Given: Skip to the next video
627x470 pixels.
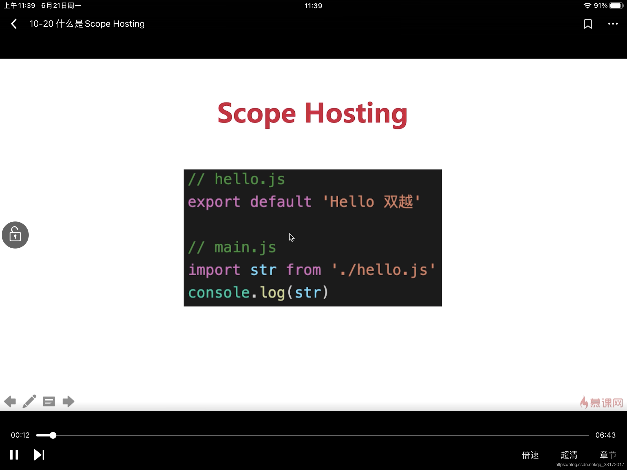Looking at the screenshot, I should pos(39,455).
